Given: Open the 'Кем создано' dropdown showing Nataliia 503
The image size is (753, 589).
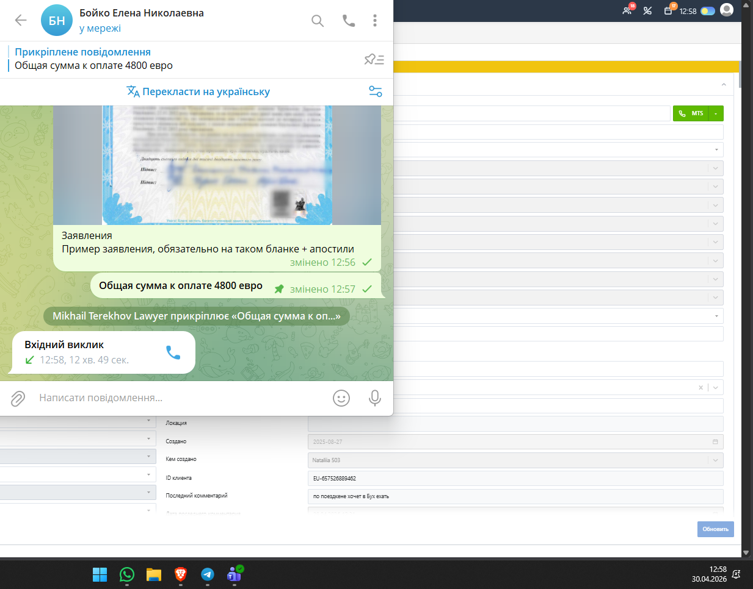Looking at the screenshot, I should pos(515,460).
